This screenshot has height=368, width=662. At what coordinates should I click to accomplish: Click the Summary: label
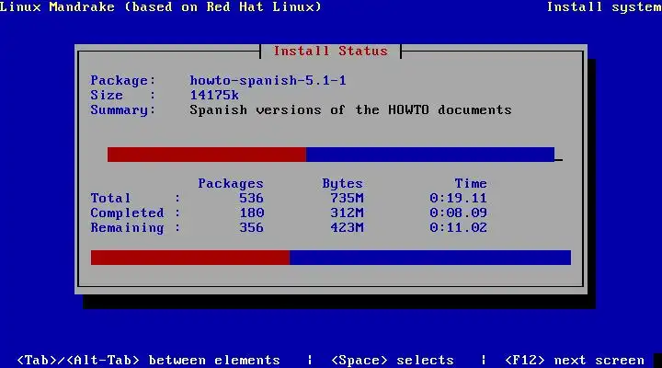coord(123,109)
